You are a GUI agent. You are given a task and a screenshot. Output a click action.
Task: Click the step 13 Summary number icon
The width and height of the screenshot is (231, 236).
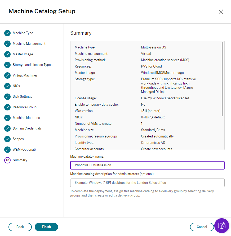click(x=7, y=160)
